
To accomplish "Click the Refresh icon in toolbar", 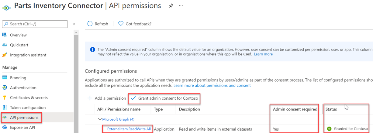I will coord(90,24).
